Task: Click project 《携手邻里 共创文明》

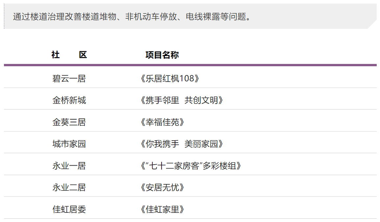Action: (x=181, y=100)
